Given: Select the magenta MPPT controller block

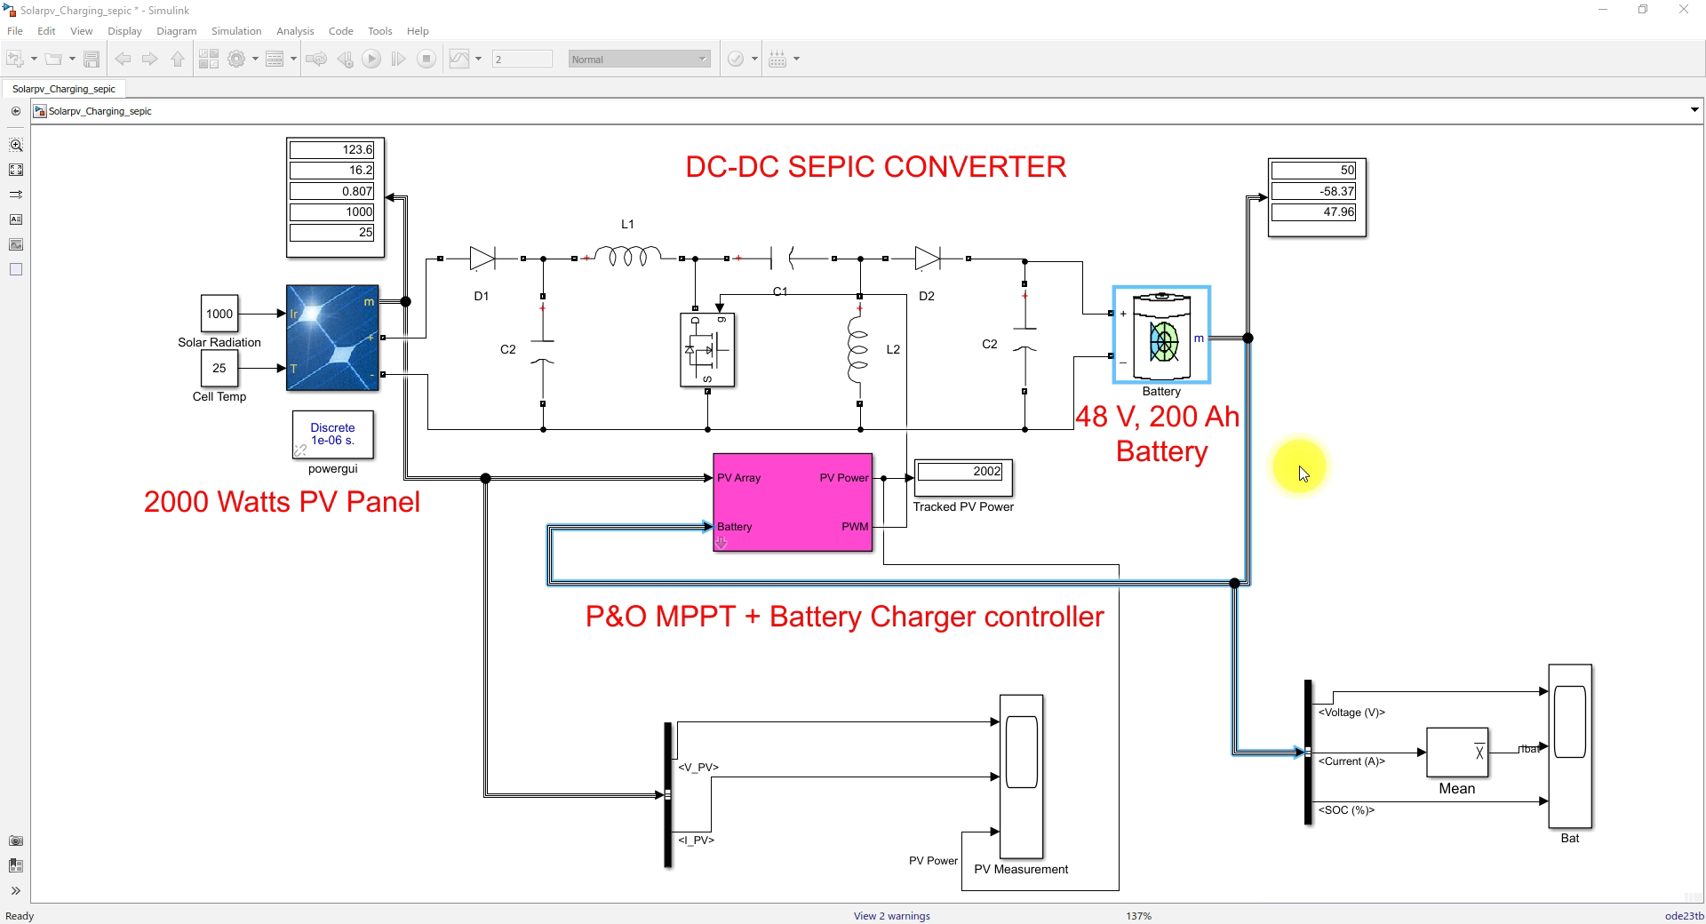Looking at the screenshot, I should (x=793, y=502).
